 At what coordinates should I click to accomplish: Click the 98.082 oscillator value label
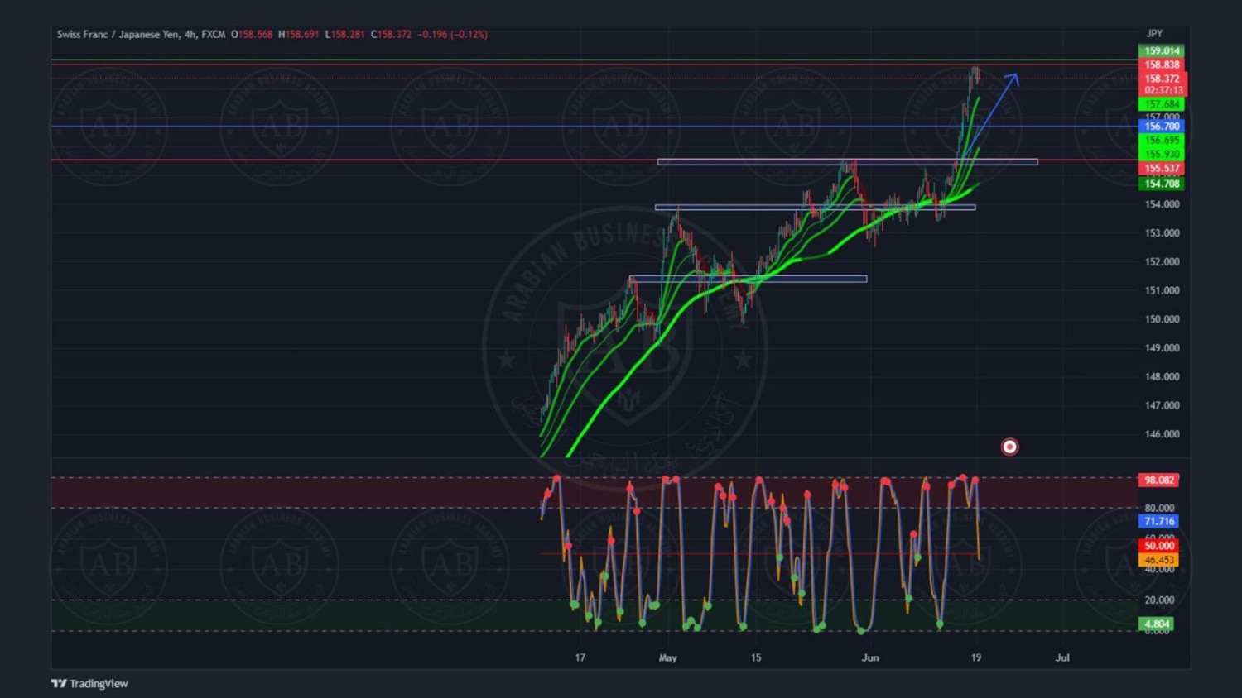click(1158, 480)
